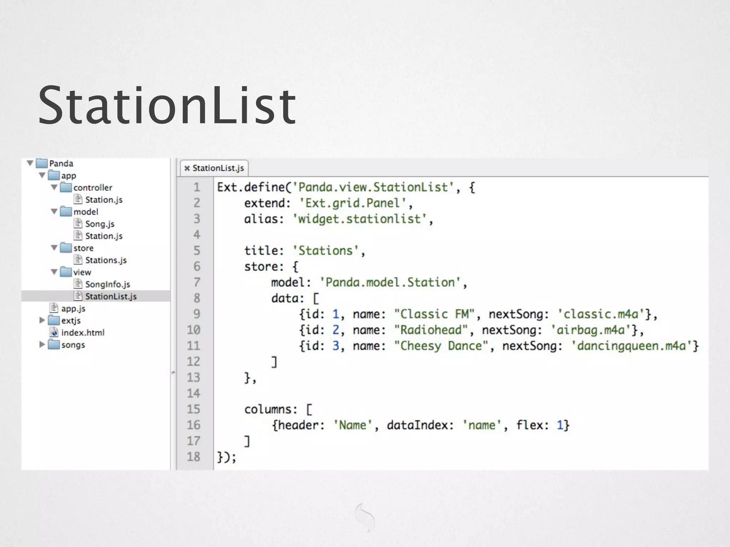Click the view folder icon
Screen dimensions: 730x547
66,272
